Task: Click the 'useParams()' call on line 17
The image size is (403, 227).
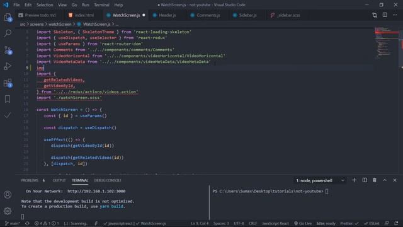Action: tap(93, 116)
